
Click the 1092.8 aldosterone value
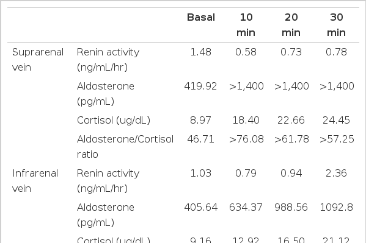point(336,208)
